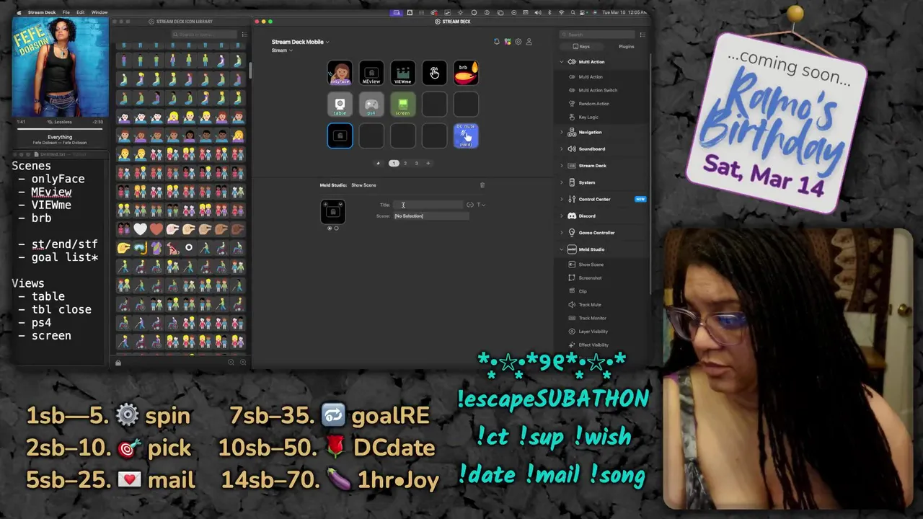The image size is (923, 519).
Task: Open the File menu
Action: coord(66,12)
